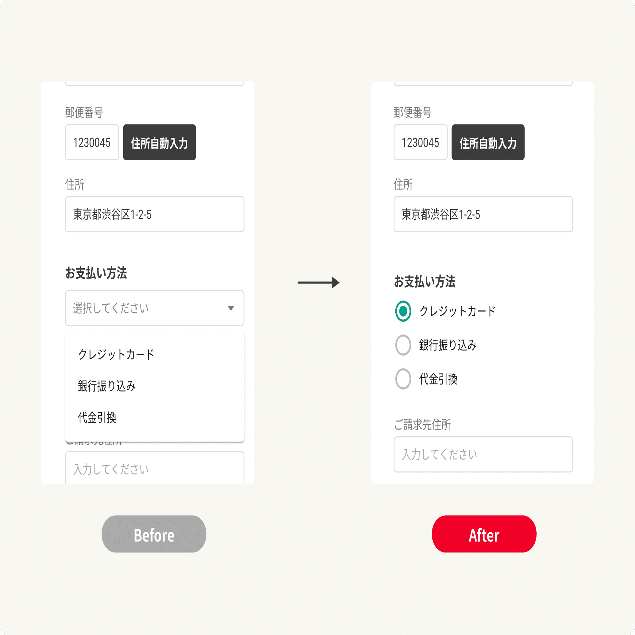Viewport: 635px width, 635px height.
Task: Click the arrow between Before and After panels
Action: (x=318, y=282)
